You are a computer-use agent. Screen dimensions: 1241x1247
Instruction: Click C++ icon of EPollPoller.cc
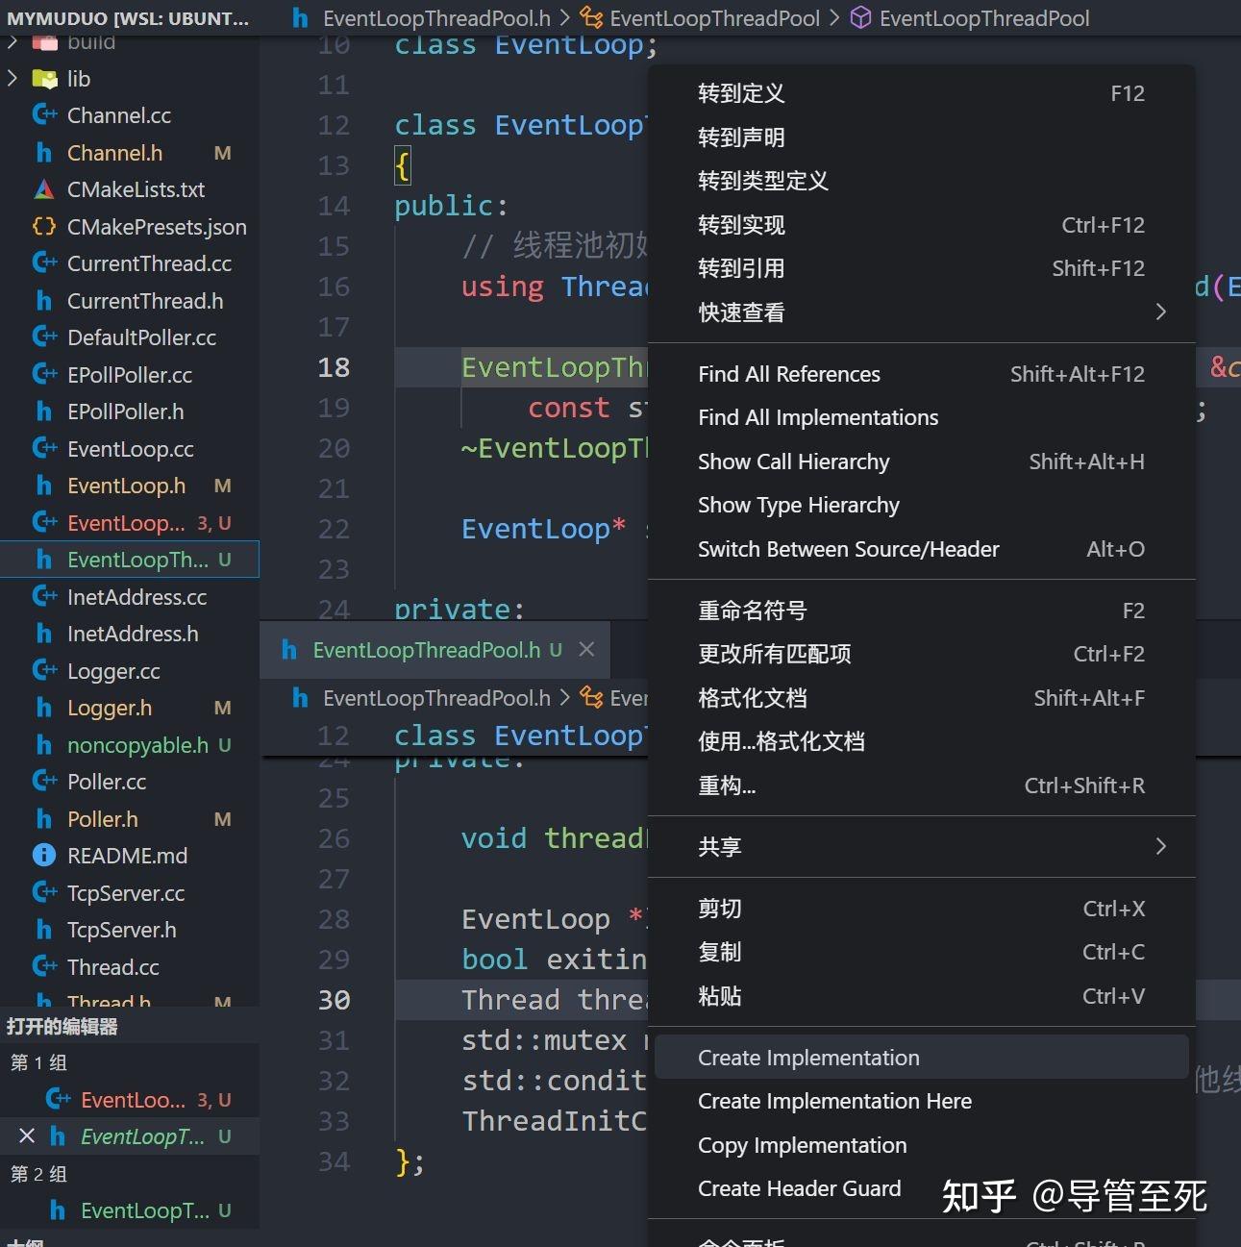(44, 375)
